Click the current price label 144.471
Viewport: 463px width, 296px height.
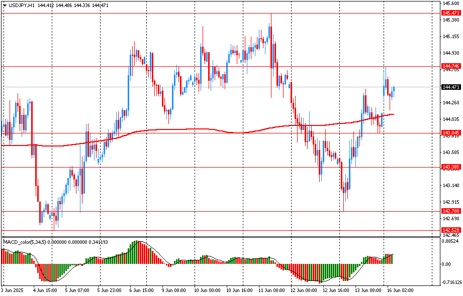[x=449, y=87]
